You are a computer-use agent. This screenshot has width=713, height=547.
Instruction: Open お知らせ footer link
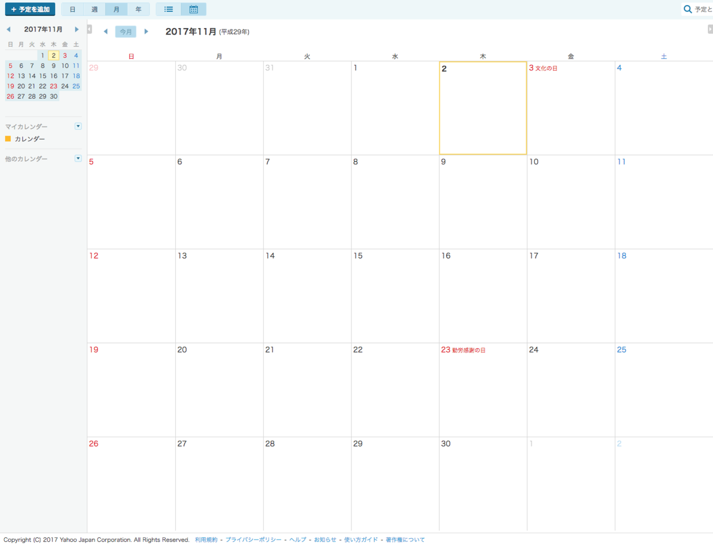325,540
